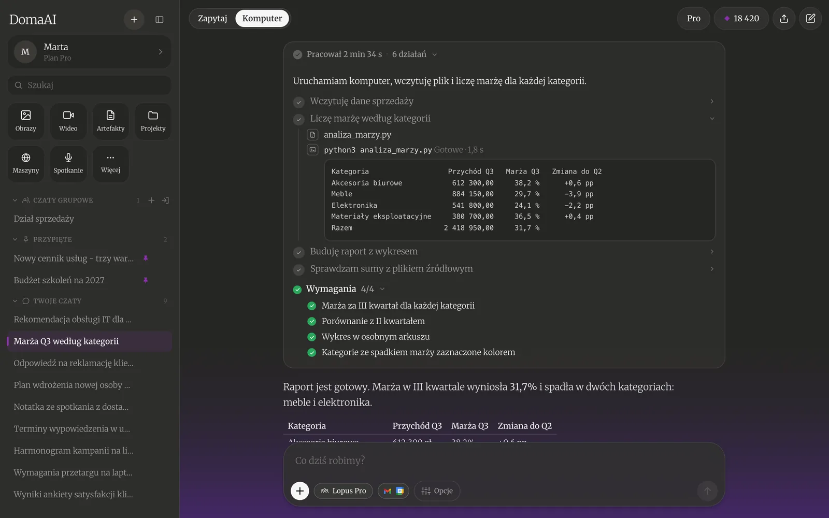Open the Opcje settings button
The width and height of the screenshot is (829, 518).
[x=437, y=491]
